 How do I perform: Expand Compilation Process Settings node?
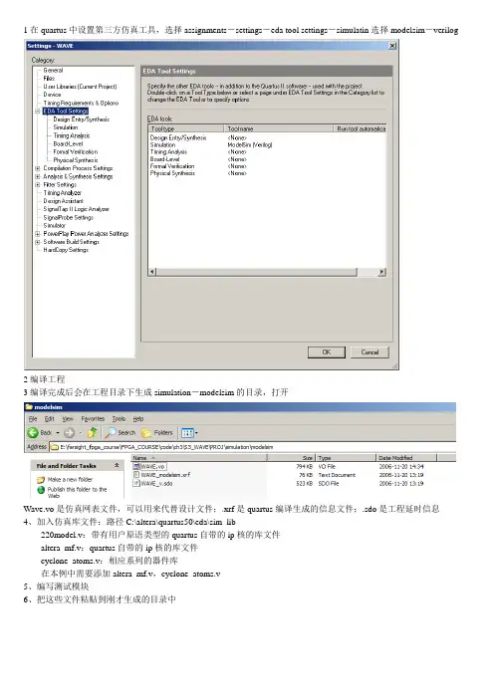[x=38, y=168]
